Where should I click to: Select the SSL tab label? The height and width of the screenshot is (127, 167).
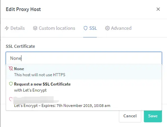click(x=93, y=28)
